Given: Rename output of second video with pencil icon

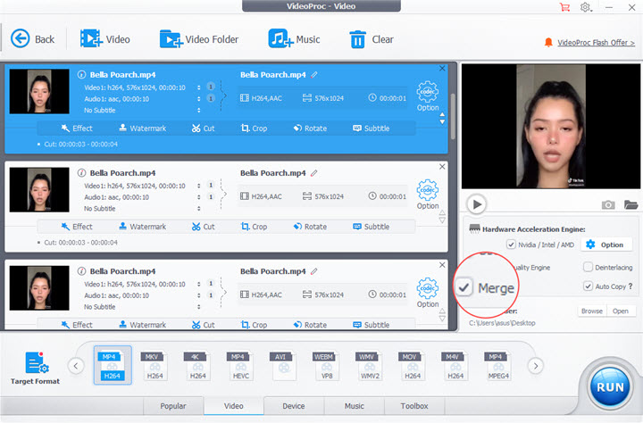Looking at the screenshot, I should pos(314,173).
